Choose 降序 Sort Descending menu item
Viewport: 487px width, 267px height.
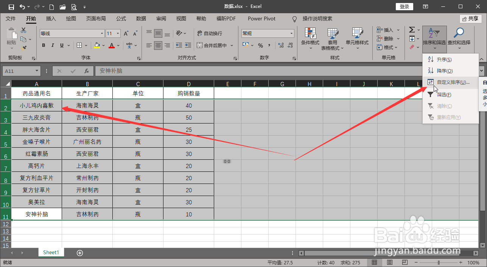point(451,71)
